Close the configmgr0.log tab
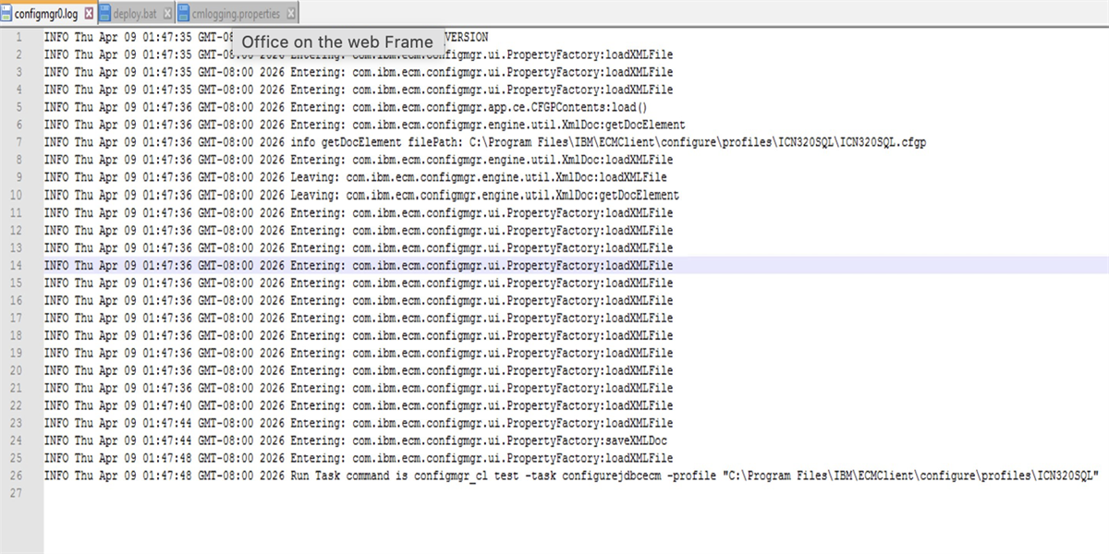Image resolution: width=1109 pixels, height=554 pixels. pyautogui.click(x=89, y=14)
